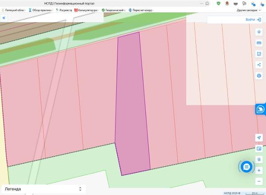Click the Войти login button
Viewport: 266px width, 195px height.
[x=253, y=20]
